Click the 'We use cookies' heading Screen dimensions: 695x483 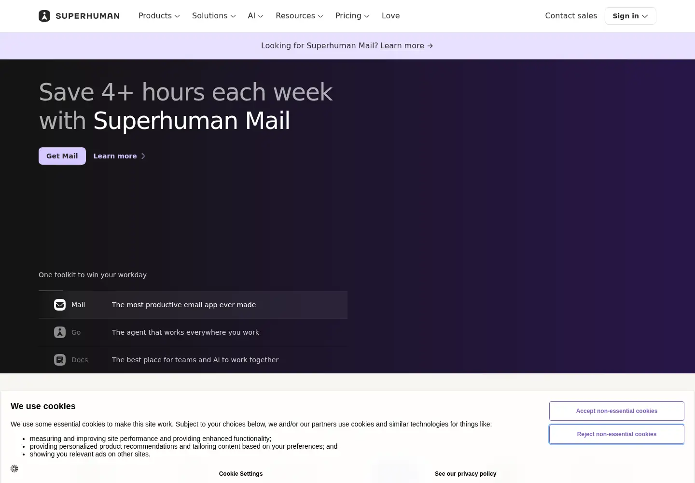pos(43,406)
